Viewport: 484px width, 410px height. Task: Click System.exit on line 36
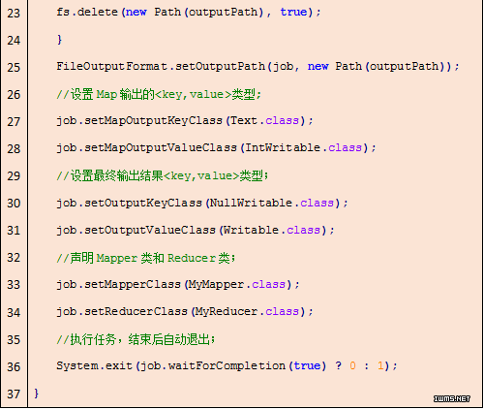click(227, 366)
